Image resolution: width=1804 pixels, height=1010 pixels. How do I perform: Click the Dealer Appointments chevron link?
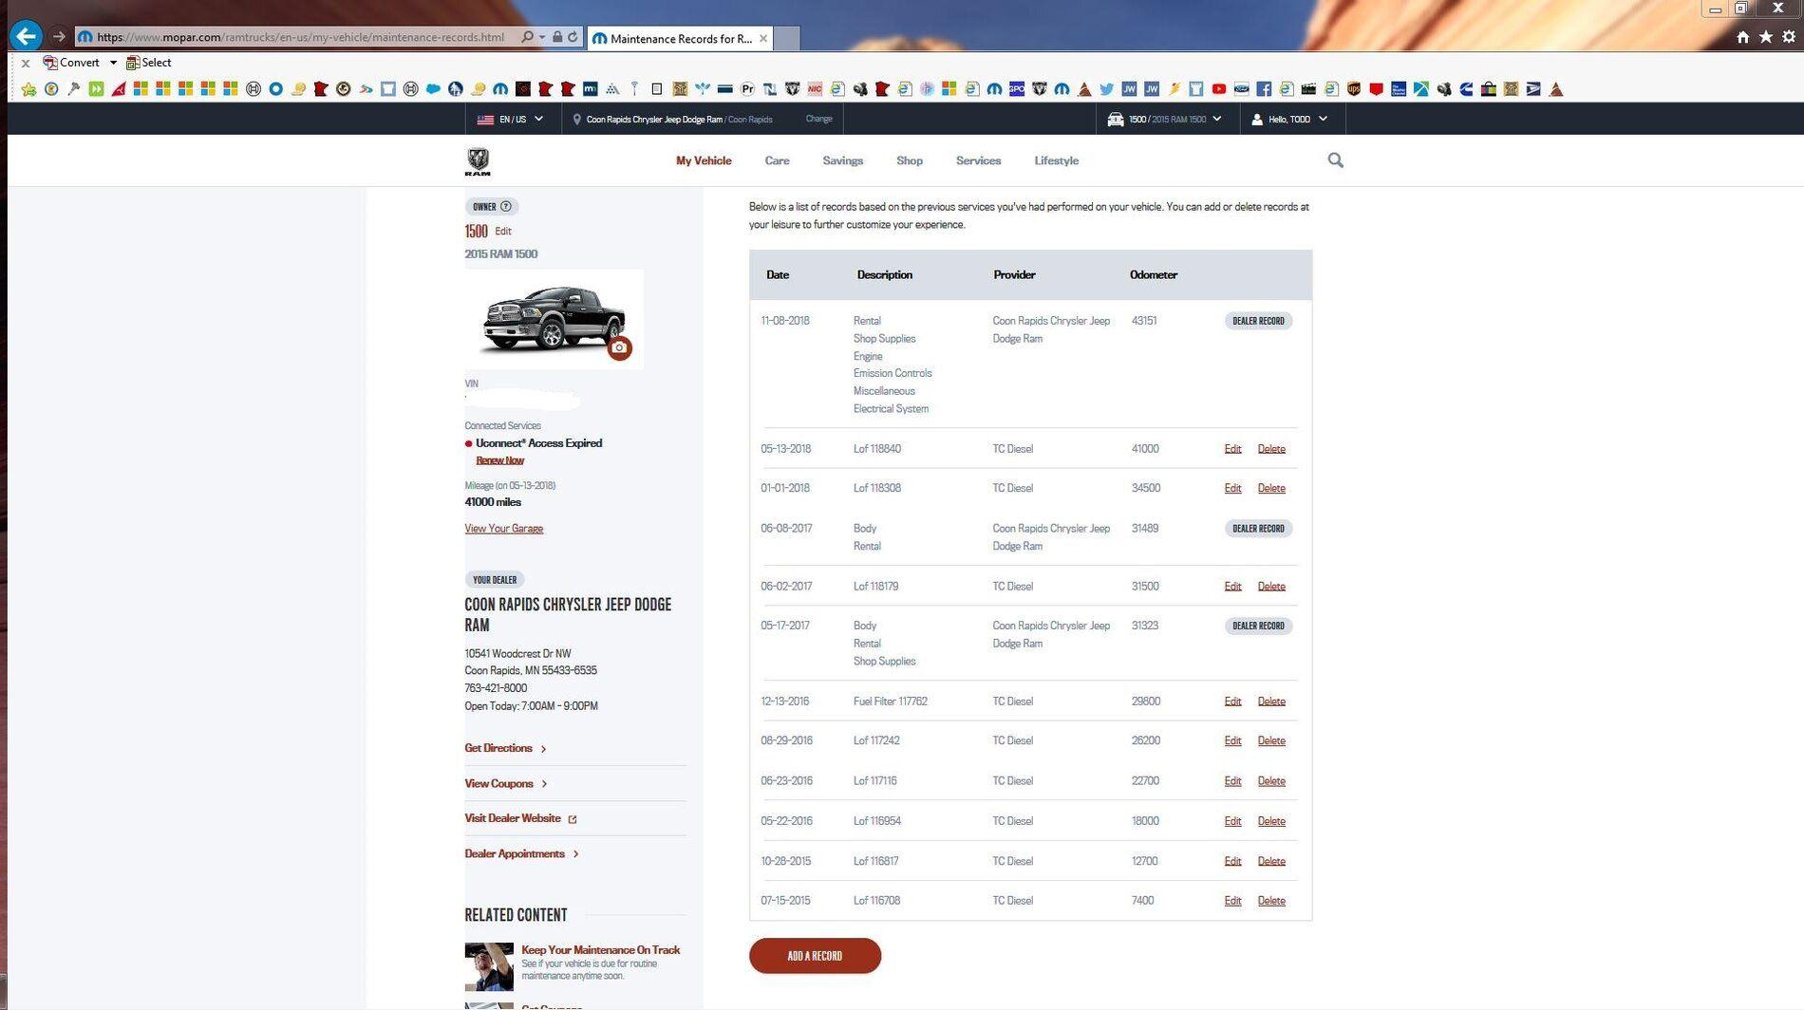pos(521,853)
